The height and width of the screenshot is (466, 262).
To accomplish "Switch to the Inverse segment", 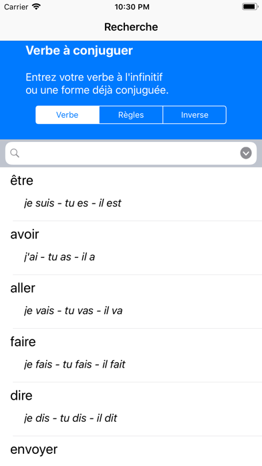I will point(194,114).
